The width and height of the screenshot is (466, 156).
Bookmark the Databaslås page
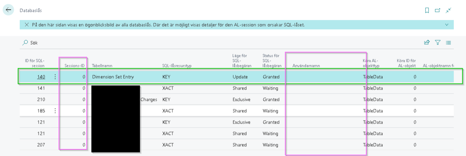coord(427,10)
